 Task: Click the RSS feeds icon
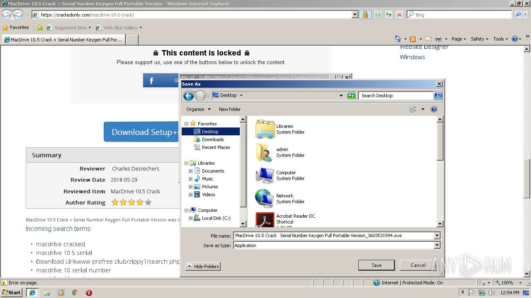[413, 39]
